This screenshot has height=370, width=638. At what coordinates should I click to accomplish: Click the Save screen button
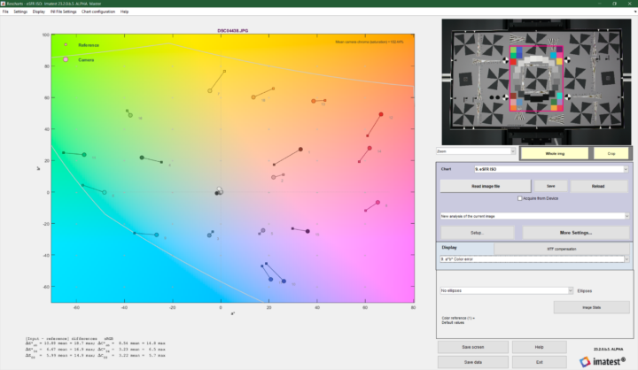tap(473, 347)
